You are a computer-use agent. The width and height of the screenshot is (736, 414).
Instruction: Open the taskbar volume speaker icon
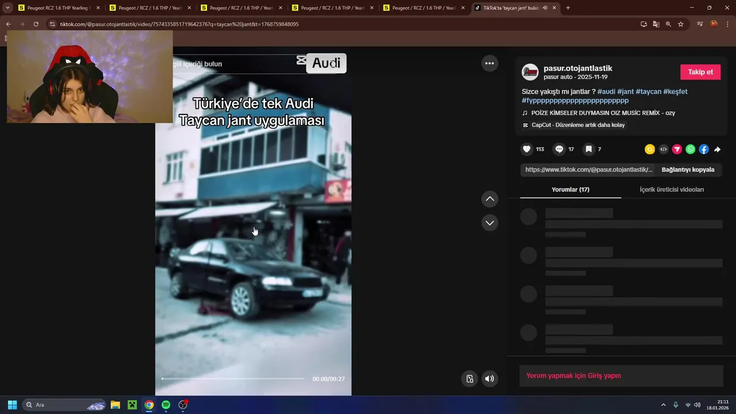click(x=697, y=405)
